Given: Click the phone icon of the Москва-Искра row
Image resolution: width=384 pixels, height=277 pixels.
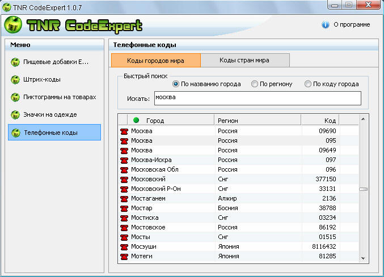Looking at the screenshot, I should click(x=124, y=160).
